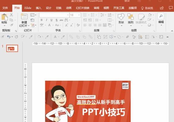Toggle Bold formatting
Image resolution: width=174 pixels, height=122 pixels.
(x=41, y=20)
